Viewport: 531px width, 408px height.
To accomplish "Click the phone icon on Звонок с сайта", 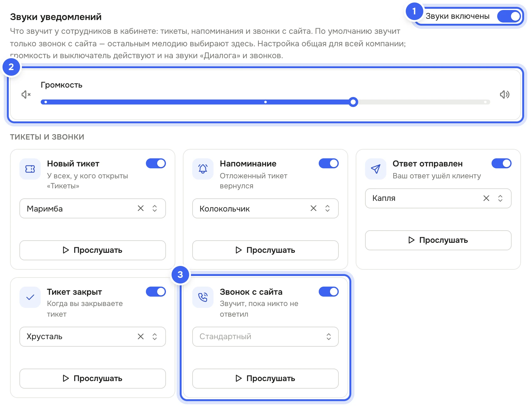I will pyautogui.click(x=203, y=297).
